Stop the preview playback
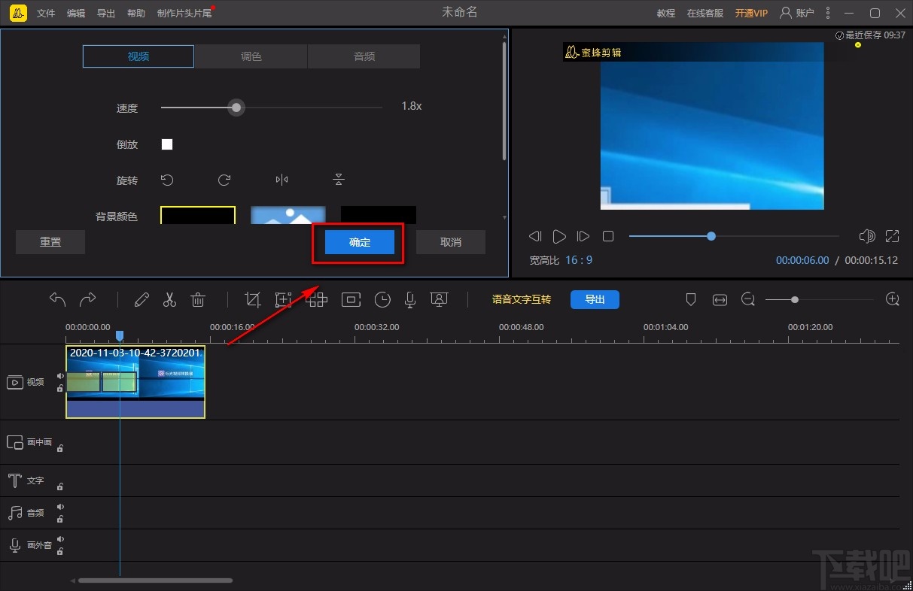 (x=608, y=236)
